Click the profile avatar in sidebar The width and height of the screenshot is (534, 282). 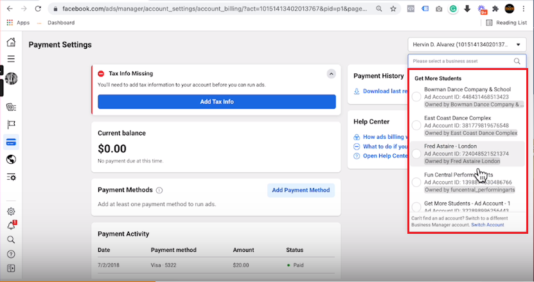coord(11,78)
